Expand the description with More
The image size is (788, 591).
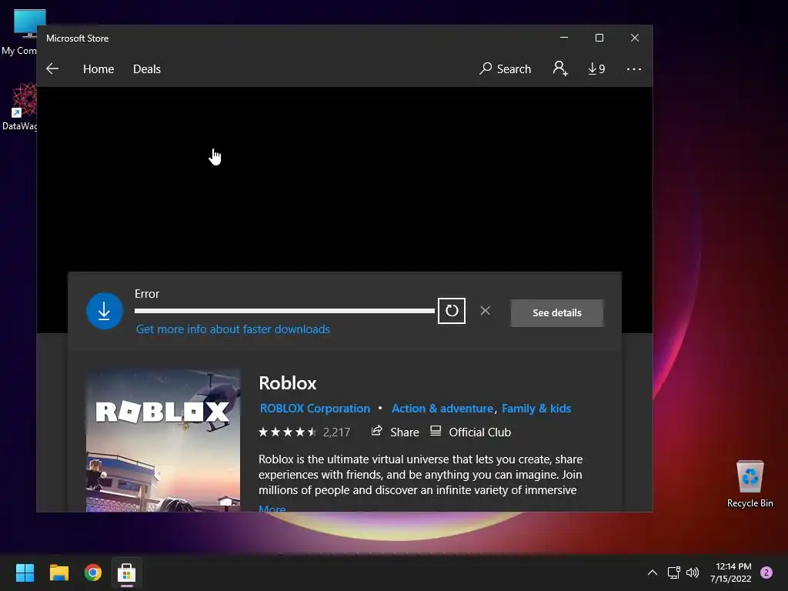(x=272, y=508)
